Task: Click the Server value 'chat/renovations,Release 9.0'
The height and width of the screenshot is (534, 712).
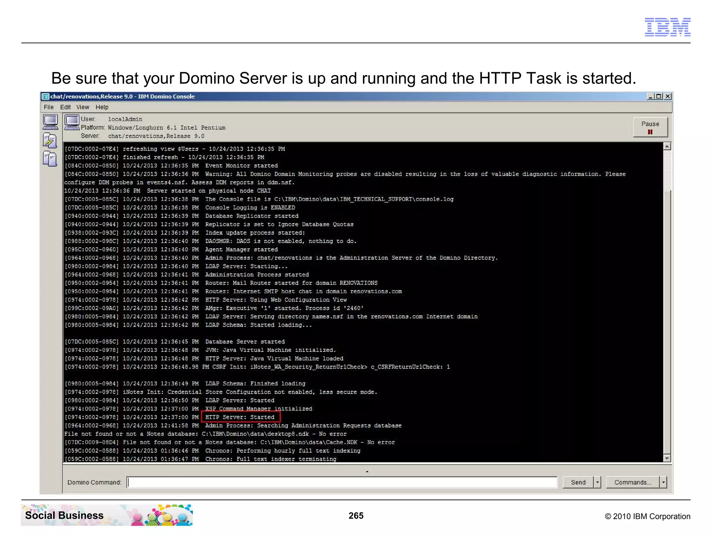Action: coord(156,136)
